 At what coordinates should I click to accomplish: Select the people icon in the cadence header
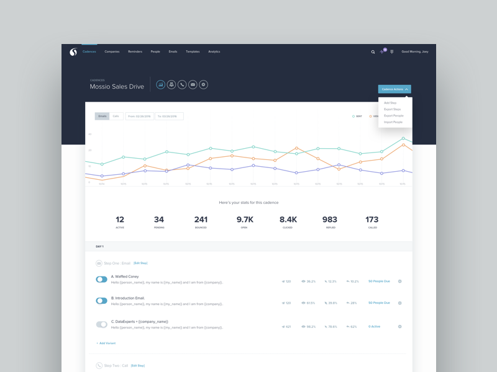(171, 85)
